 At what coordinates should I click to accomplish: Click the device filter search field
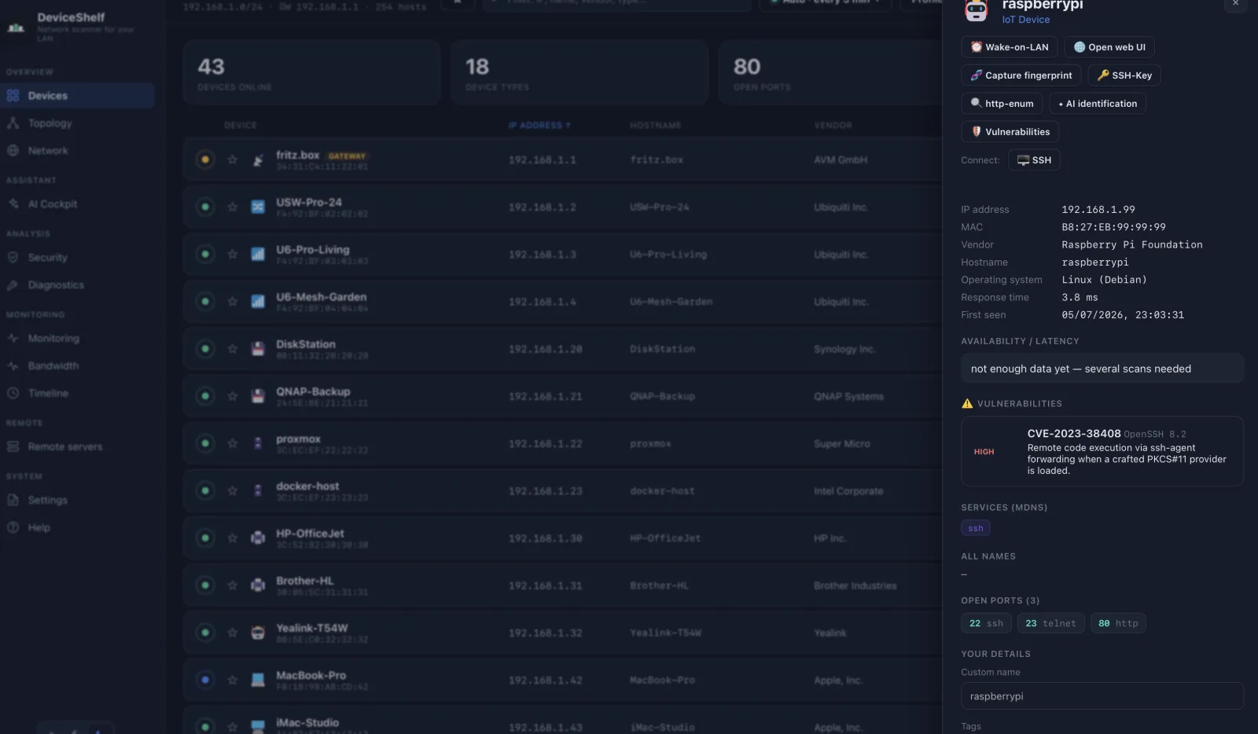coord(617,2)
